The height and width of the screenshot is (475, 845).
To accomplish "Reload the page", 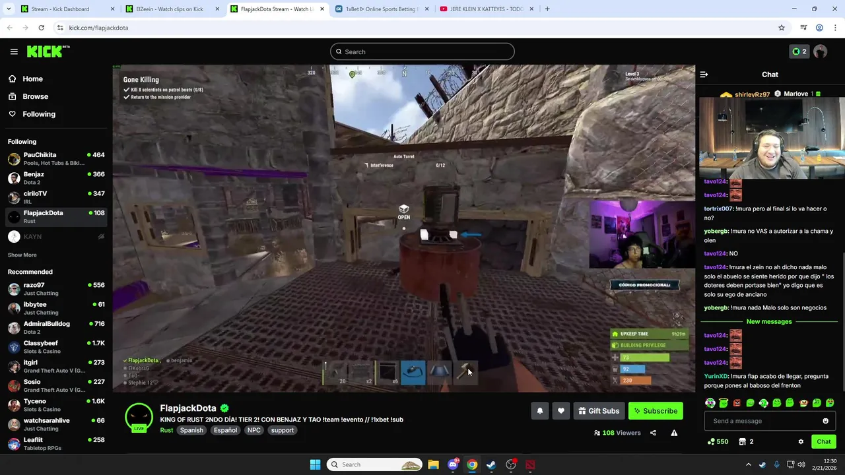I will pyautogui.click(x=41, y=28).
